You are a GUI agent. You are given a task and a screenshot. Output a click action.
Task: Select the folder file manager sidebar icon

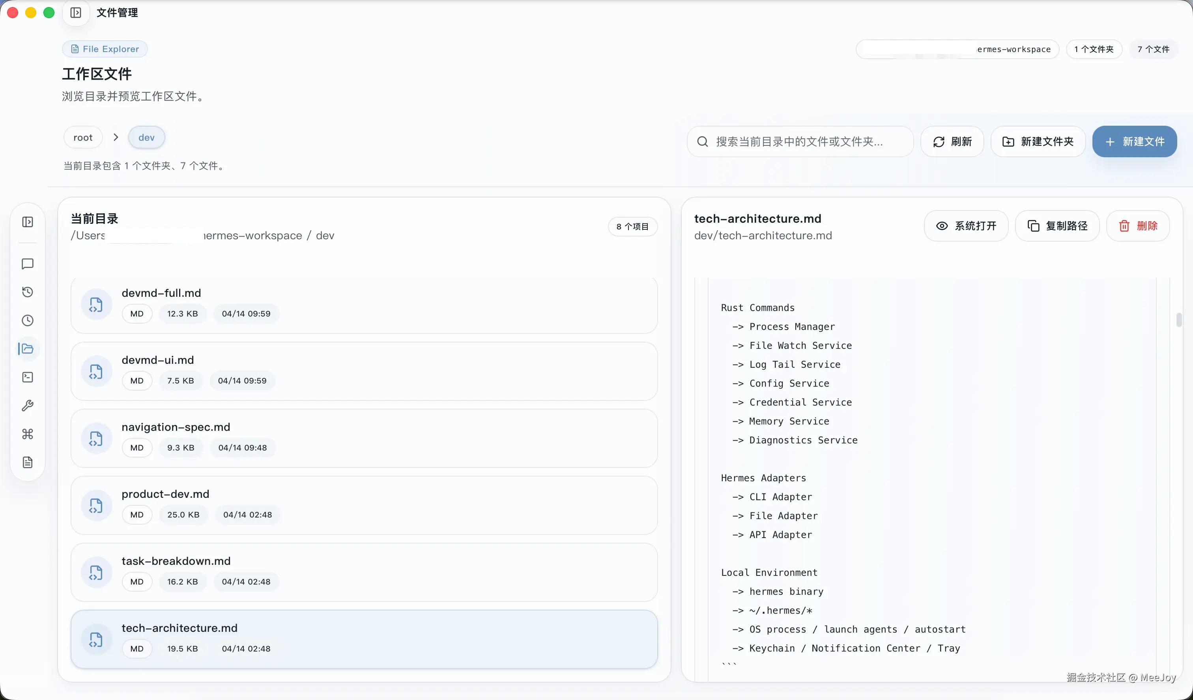[28, 348]
